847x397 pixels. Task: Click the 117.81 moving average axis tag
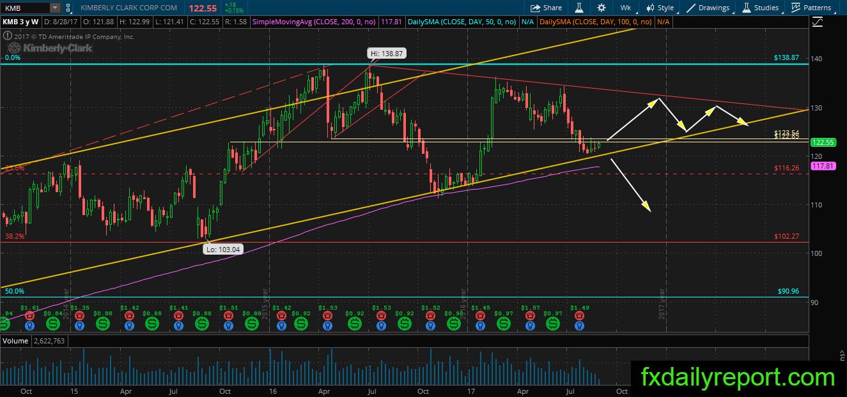[x=822, y=166]
